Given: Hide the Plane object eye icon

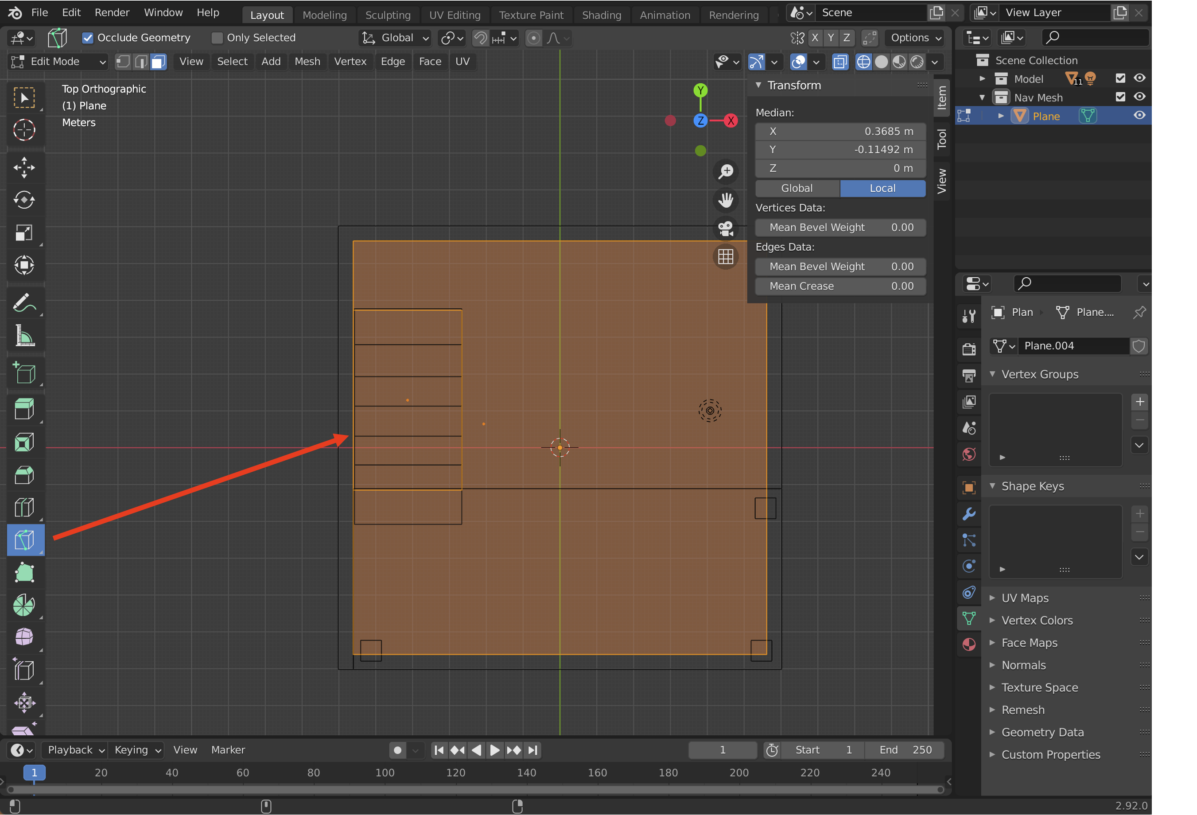Looking at the screenshot, I should click(x=1139, y=115).
